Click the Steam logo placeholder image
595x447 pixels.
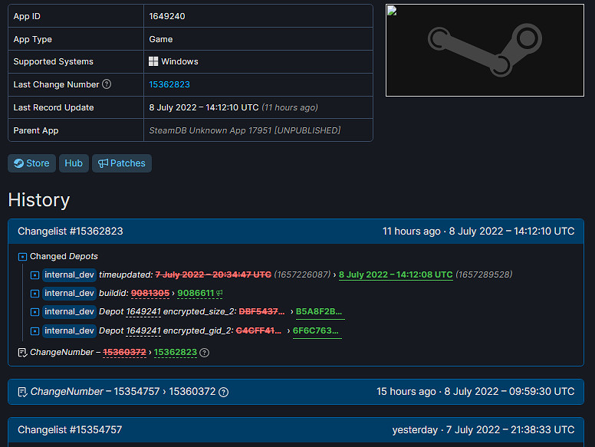(x=485, y=51)
